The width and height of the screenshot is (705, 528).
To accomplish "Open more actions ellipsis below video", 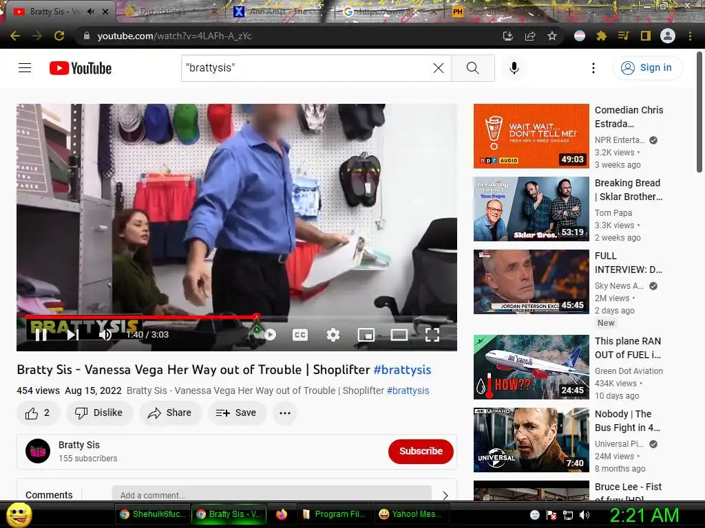I will pos(285,412).
